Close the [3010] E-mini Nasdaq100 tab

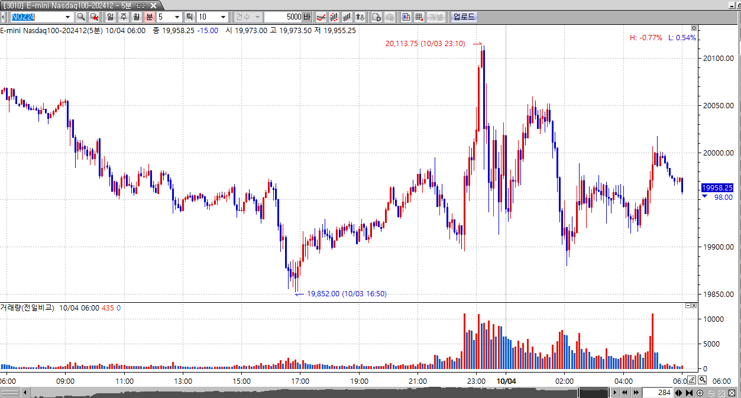153,5
